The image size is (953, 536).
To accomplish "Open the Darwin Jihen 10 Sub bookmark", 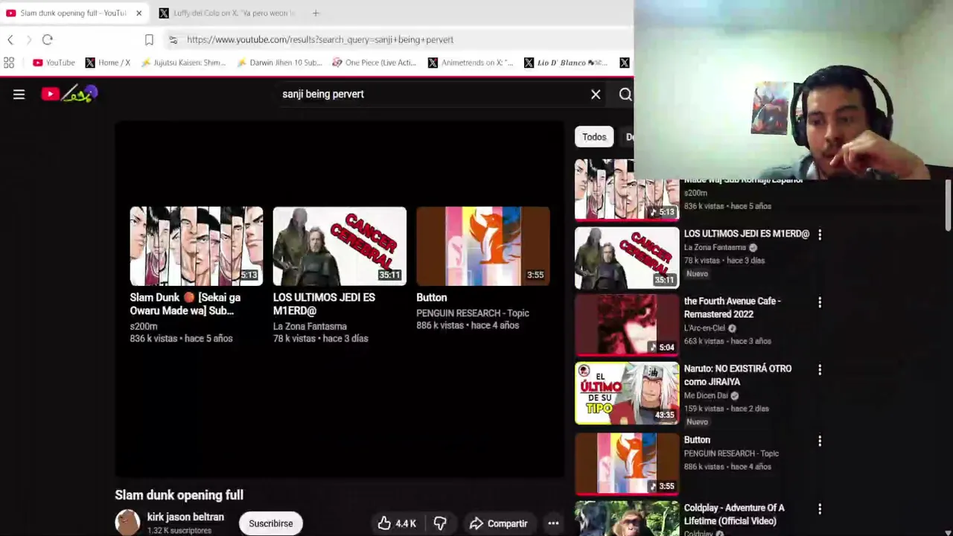I will click(x=279, y=63).
